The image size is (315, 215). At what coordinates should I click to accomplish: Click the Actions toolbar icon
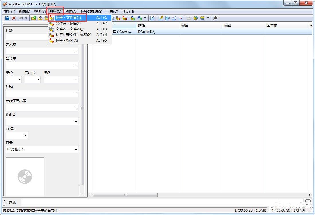[133, 18]
